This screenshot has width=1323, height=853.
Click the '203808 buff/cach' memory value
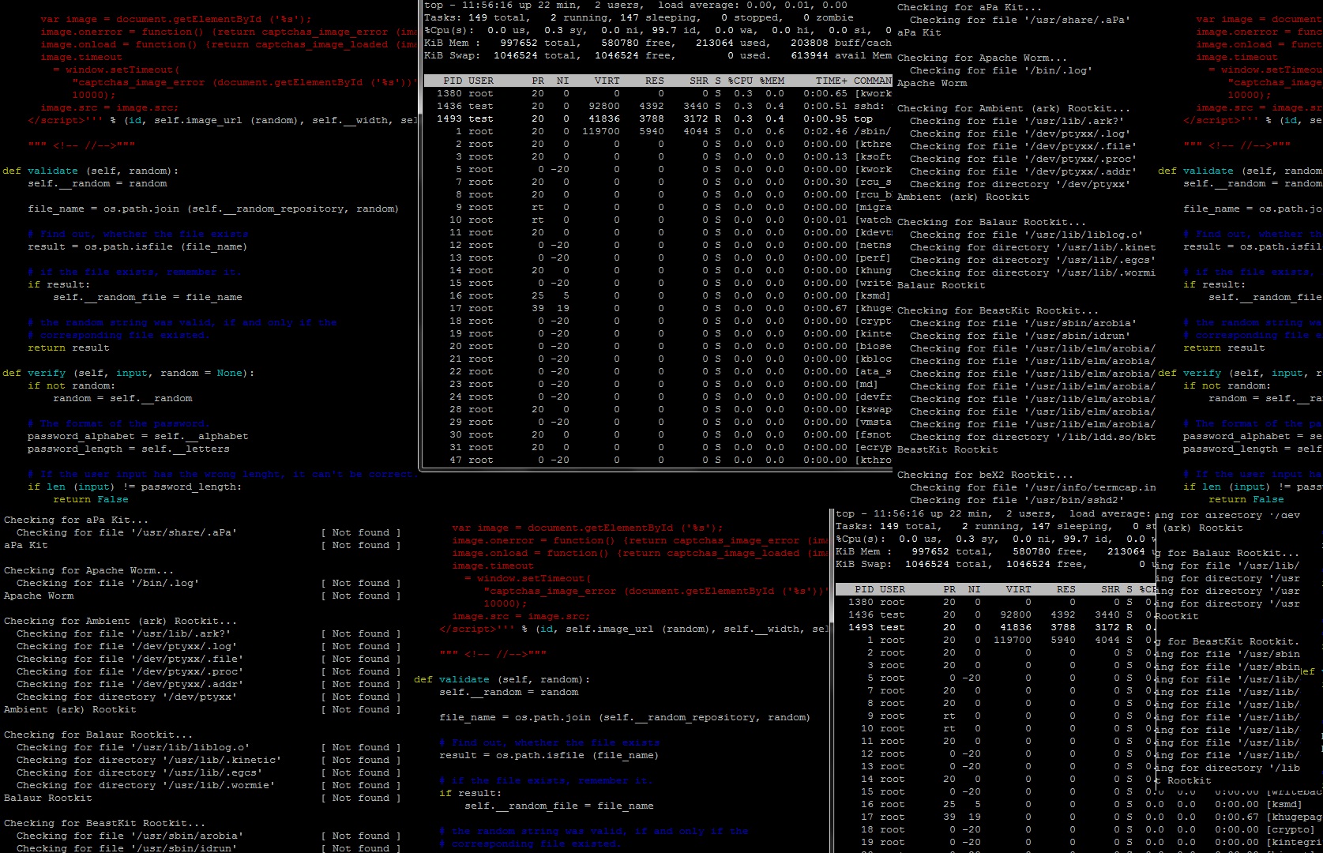840,43
